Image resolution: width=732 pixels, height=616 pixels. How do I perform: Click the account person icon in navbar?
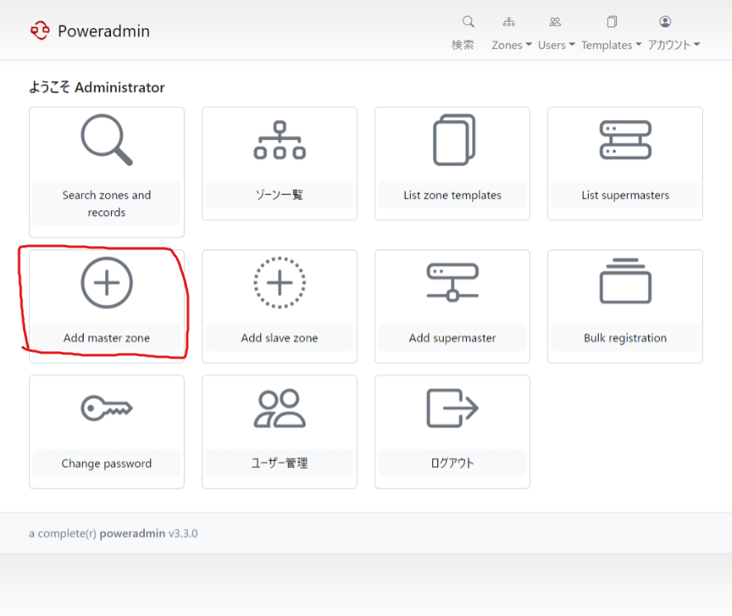665,22
